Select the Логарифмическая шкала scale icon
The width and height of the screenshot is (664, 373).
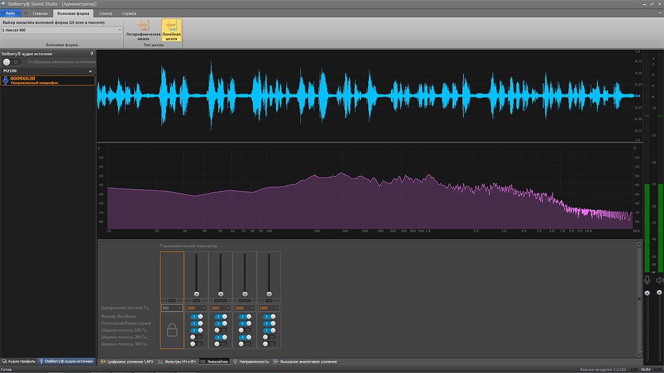pos(143,27)
